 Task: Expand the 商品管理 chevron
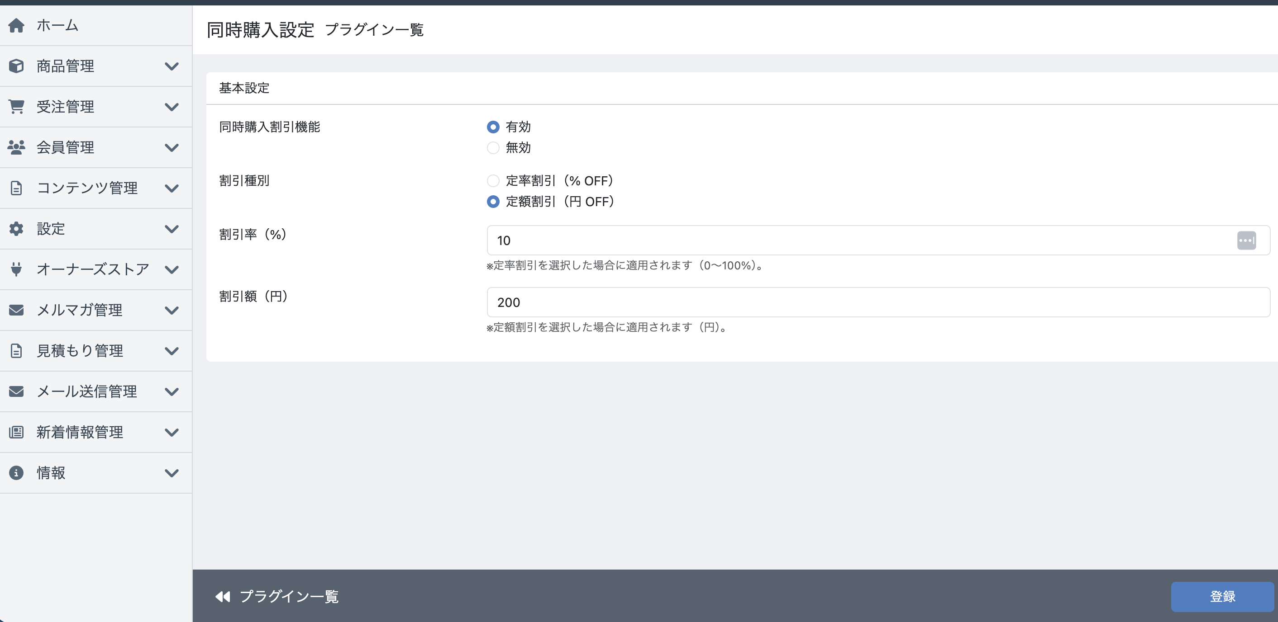click(172, 66)
